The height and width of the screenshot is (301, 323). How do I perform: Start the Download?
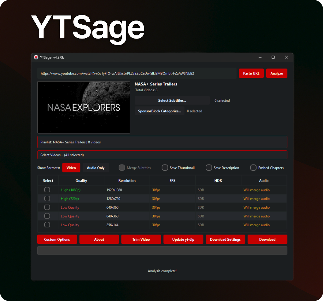click(x=267, y=239)
